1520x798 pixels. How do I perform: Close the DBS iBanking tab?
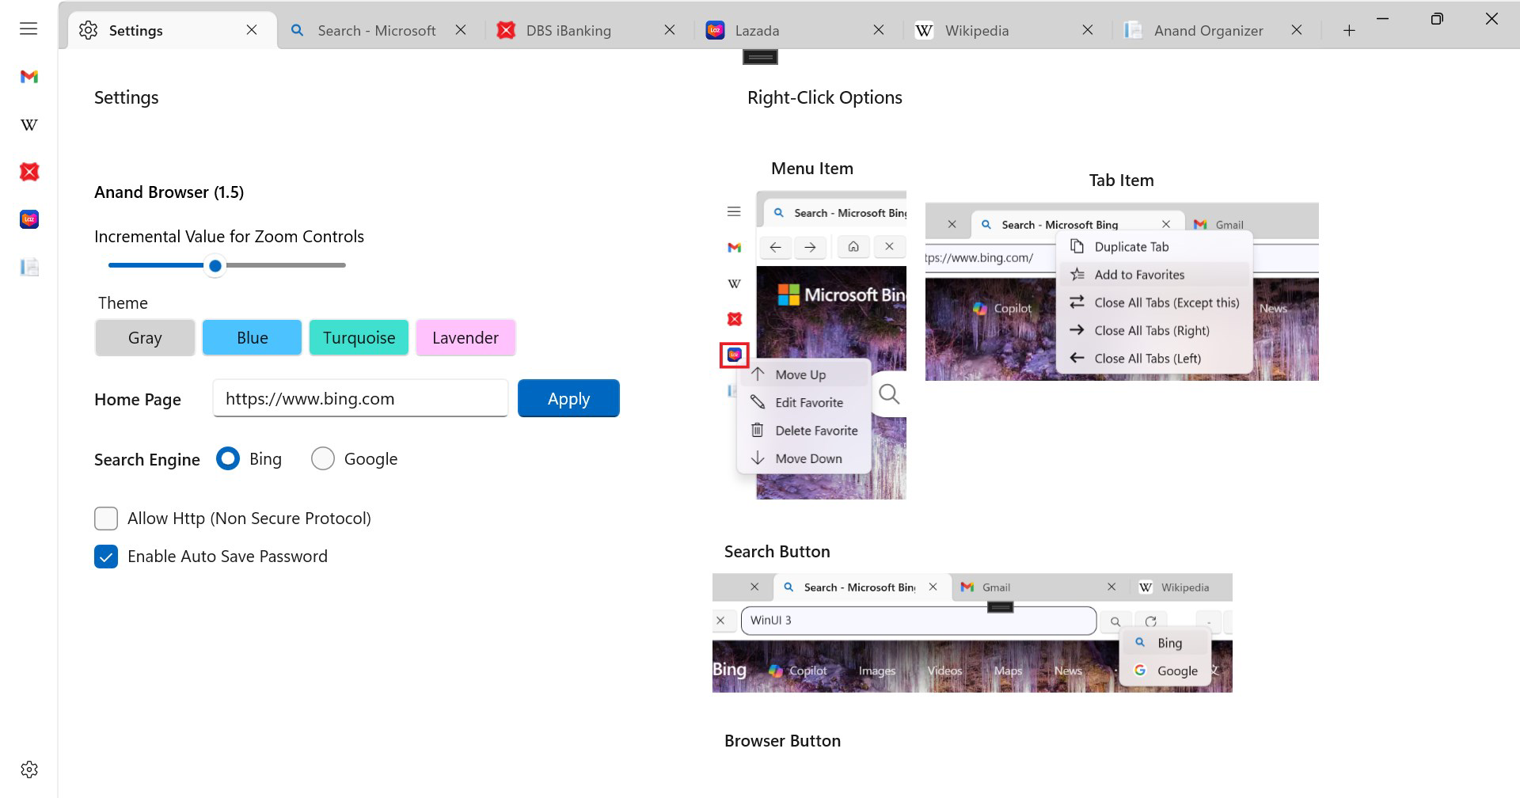[x=670, y=30]
